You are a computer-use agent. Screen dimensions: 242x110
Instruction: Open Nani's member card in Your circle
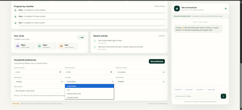click(68, 46)
